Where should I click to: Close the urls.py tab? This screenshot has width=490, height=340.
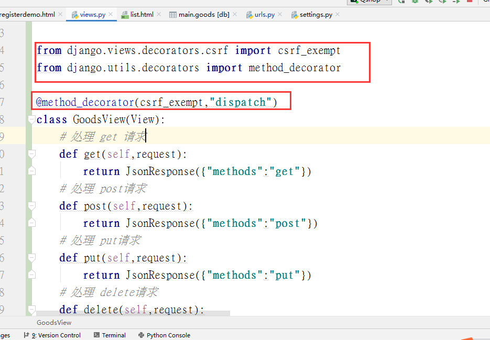[280, 14]
